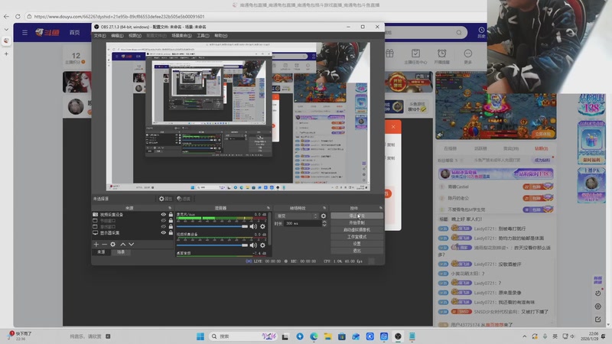The width and height of the screenshot is (612, 344).
Task: Pop out the 转场特效 dock icon
Action: tap(324, 208)
